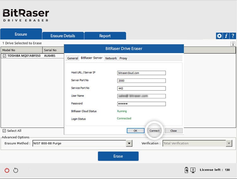This screenshot has width=237, height=179.
Task: Switch to the Report tab
Action: (x=105, y=36)
